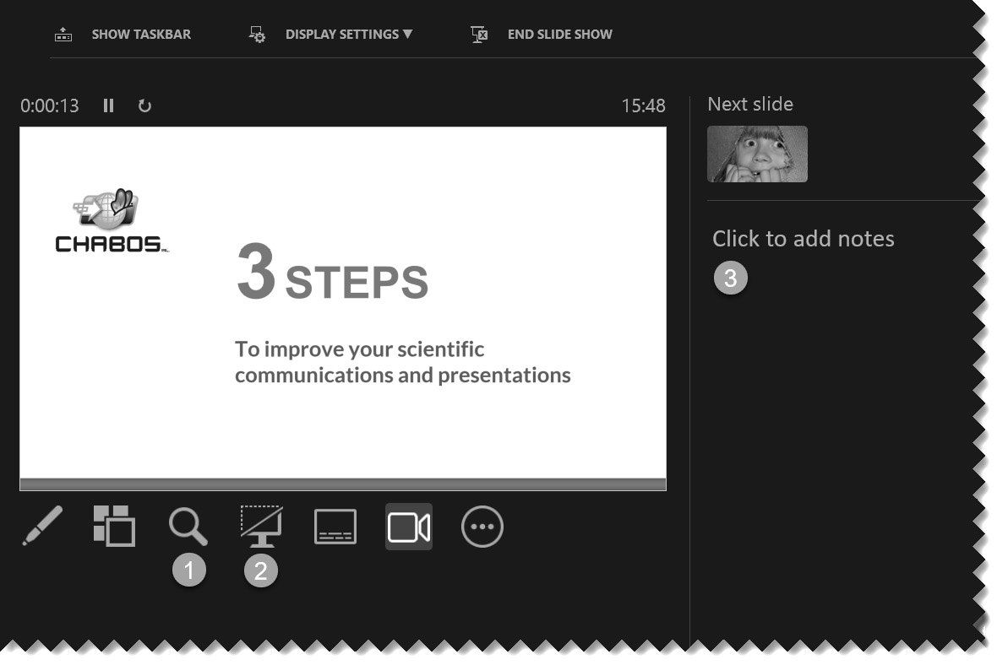Click the CHABOS logo on the slide

(x=112, y=220)
